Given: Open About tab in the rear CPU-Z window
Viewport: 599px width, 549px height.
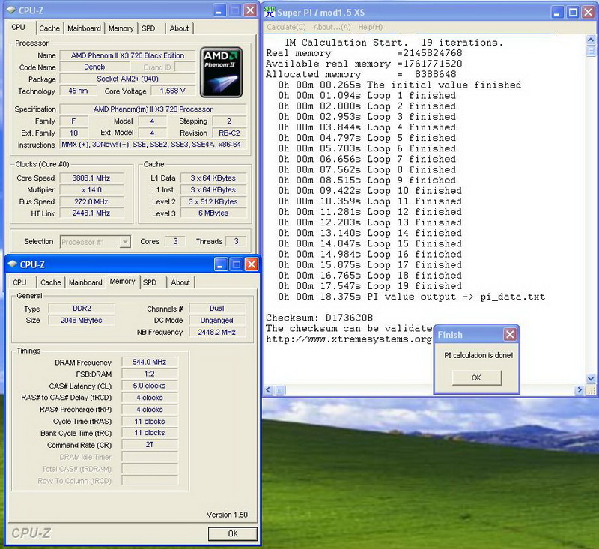Looking at the screenshot, I should point(179,28).
